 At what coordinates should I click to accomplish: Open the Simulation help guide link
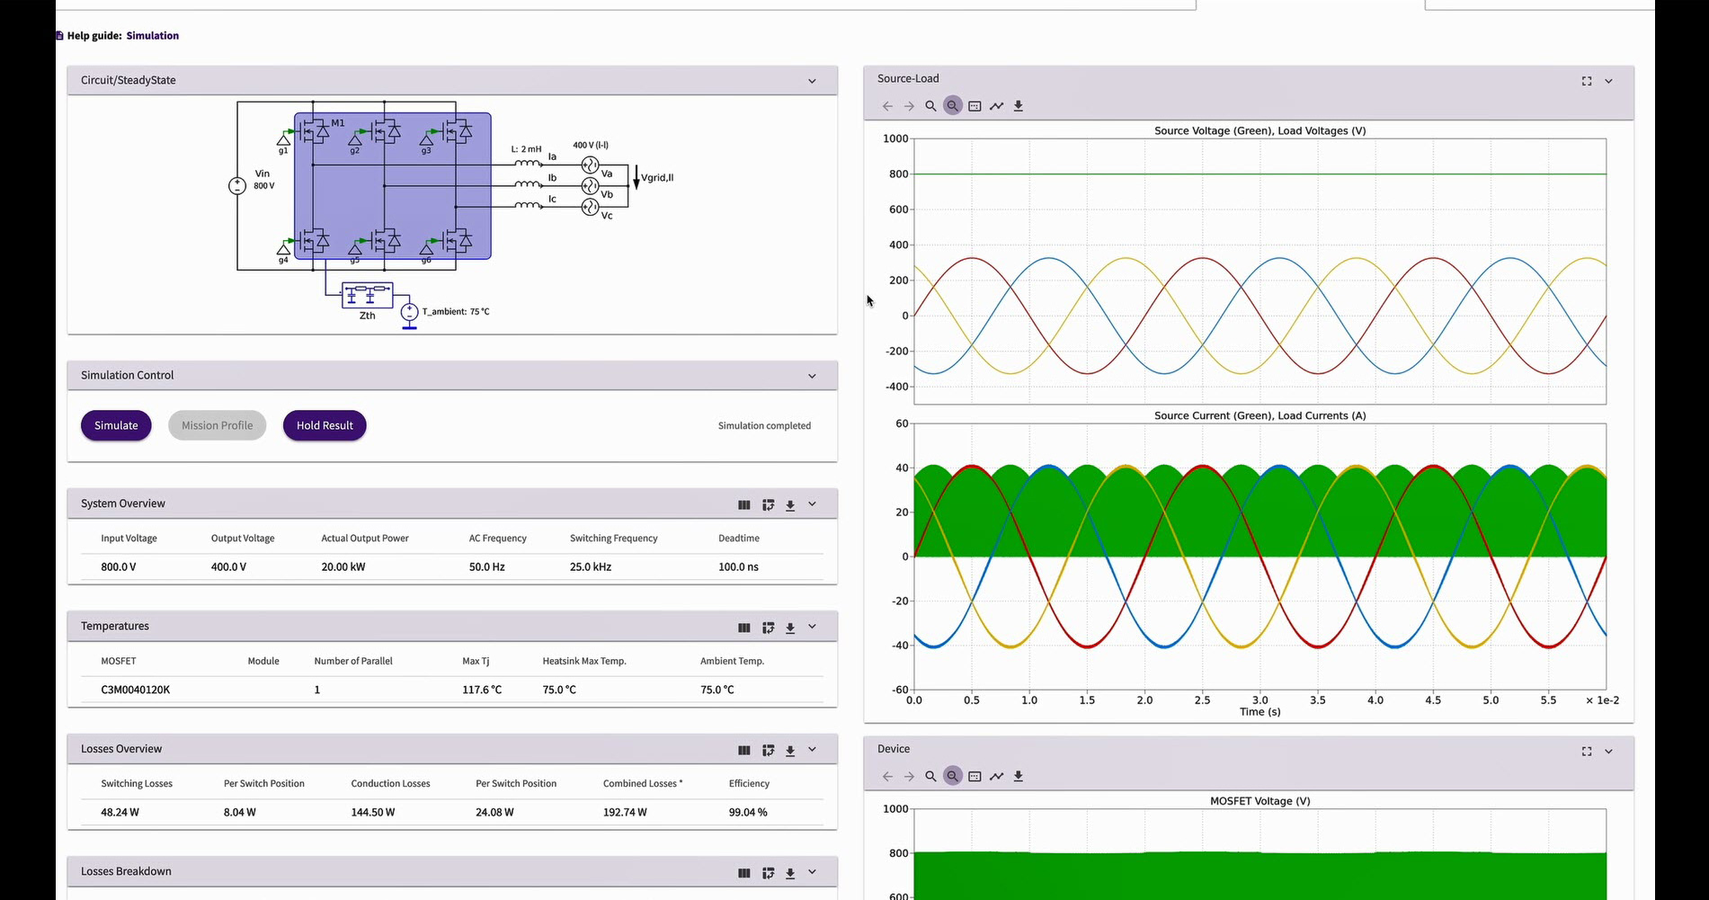point(152,36)
